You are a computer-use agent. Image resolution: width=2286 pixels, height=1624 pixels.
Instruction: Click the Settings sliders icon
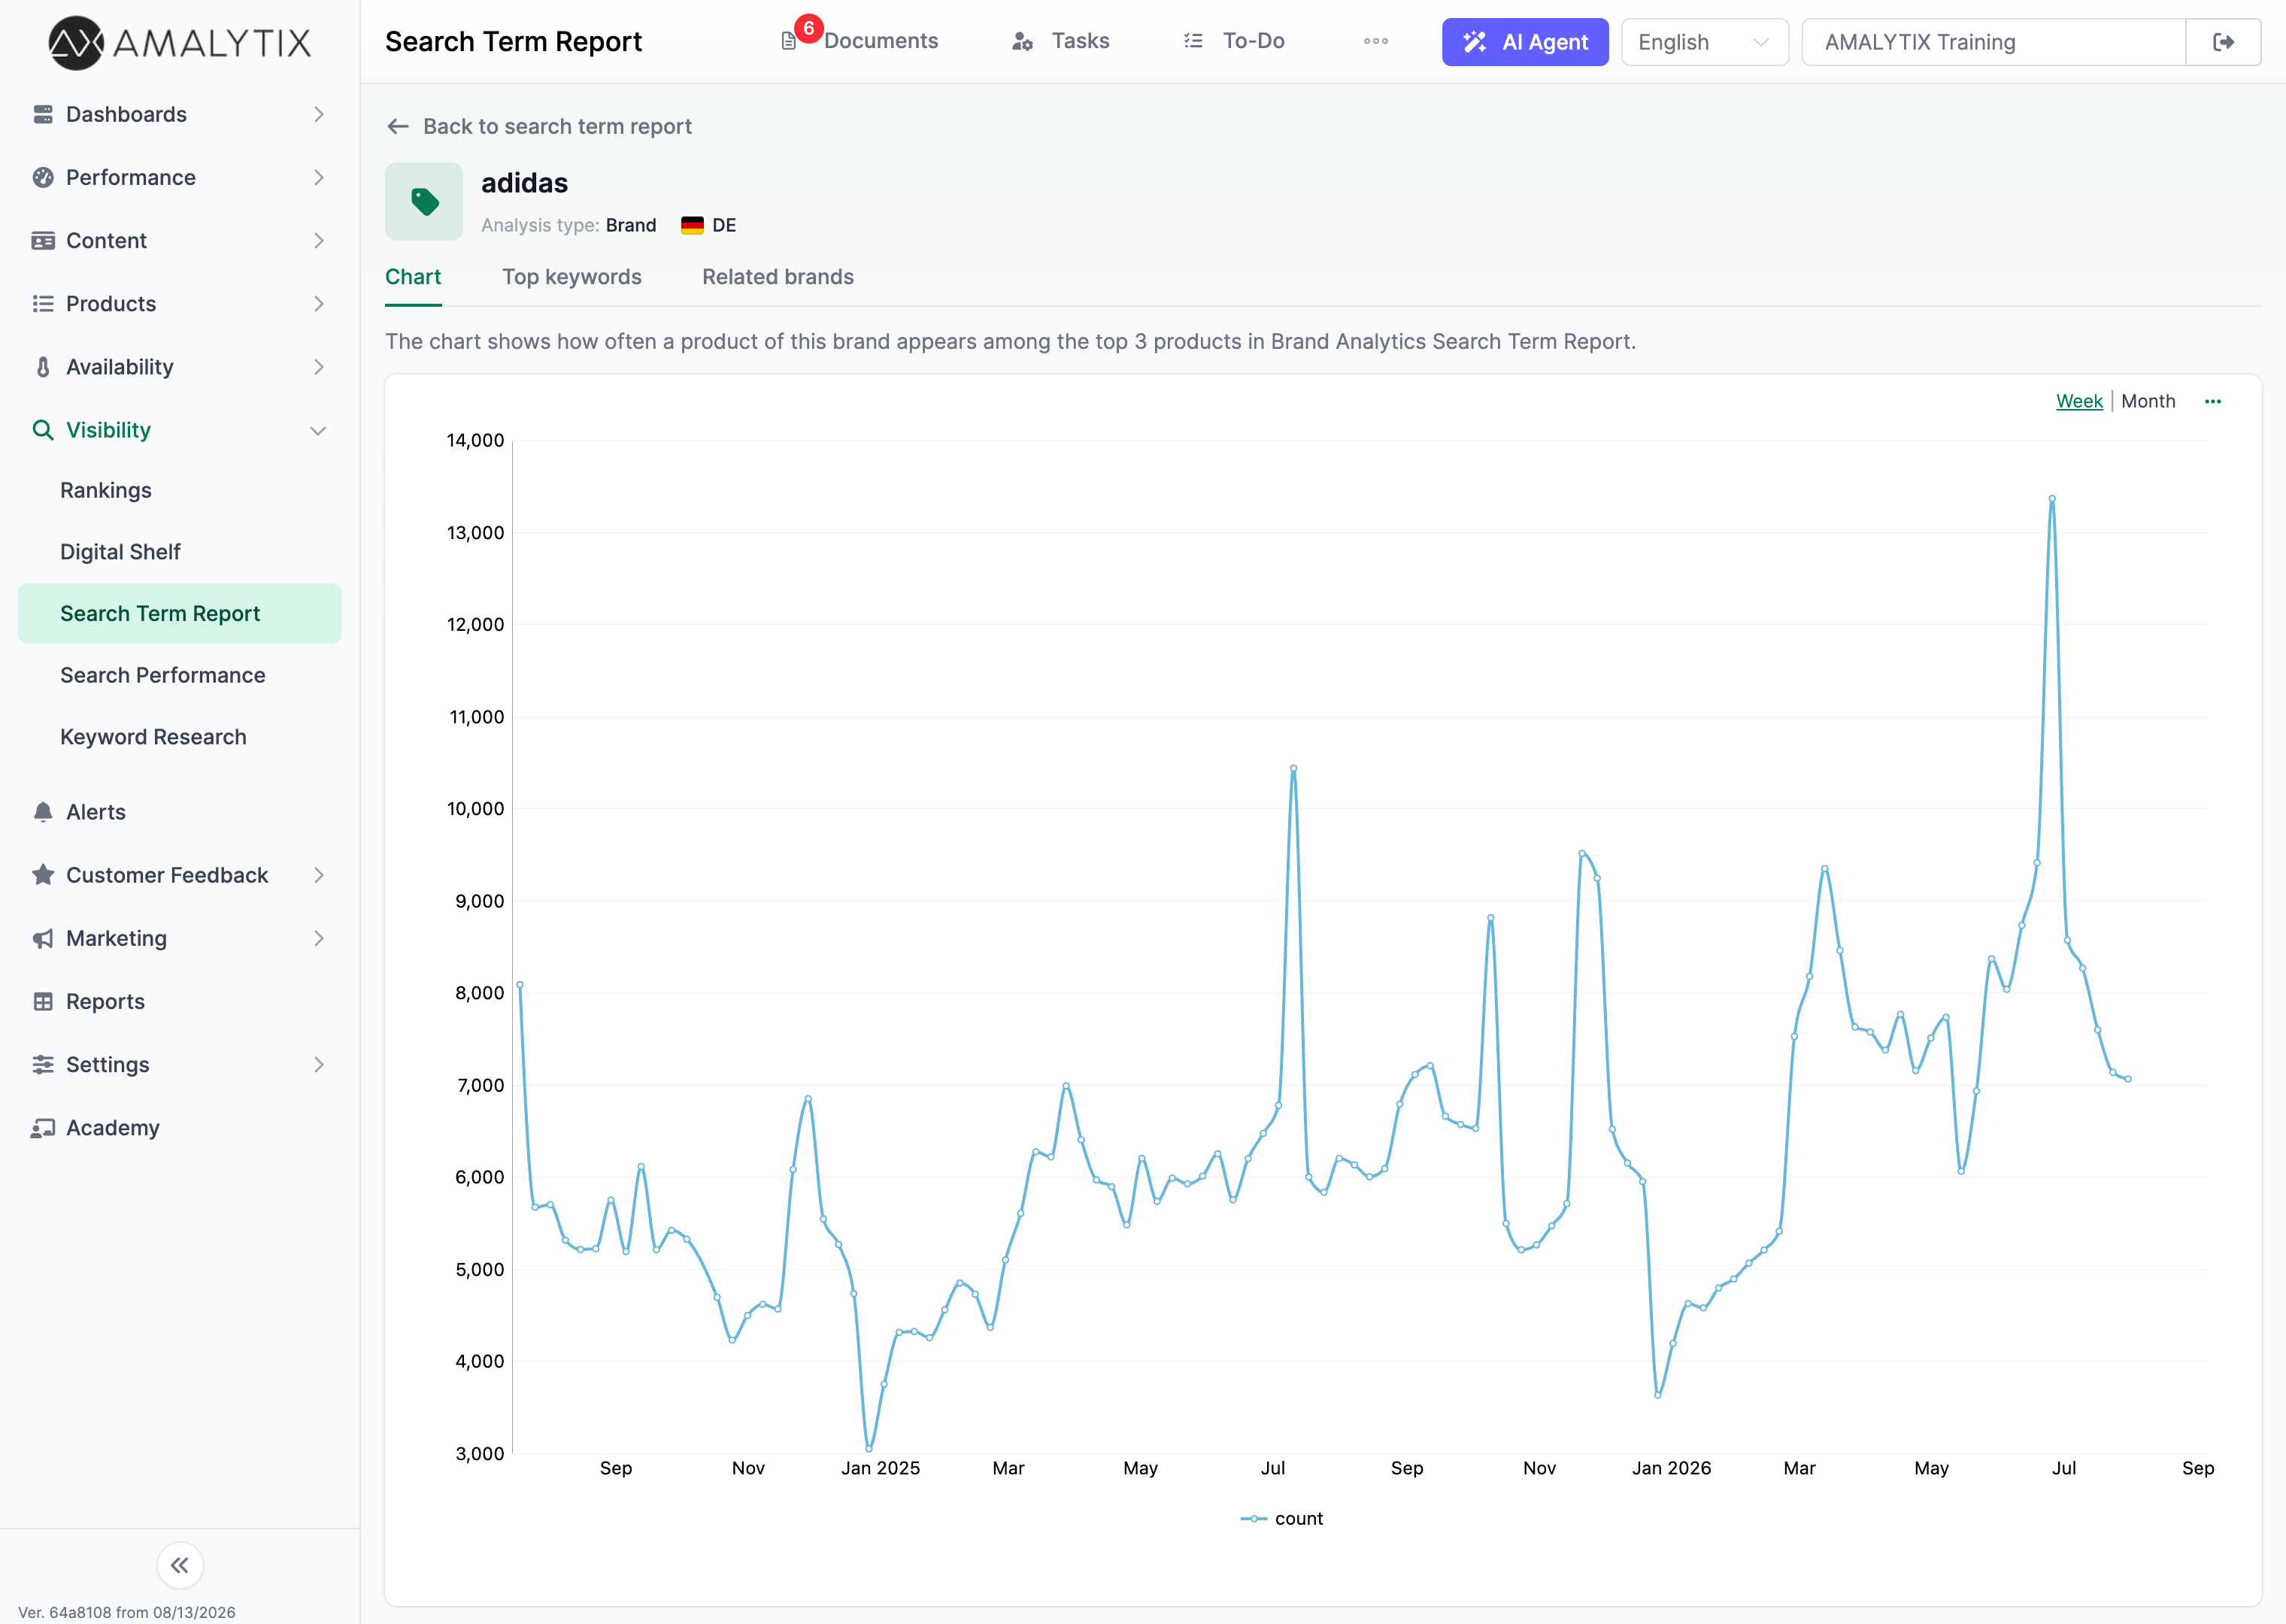click(43, 1064)
